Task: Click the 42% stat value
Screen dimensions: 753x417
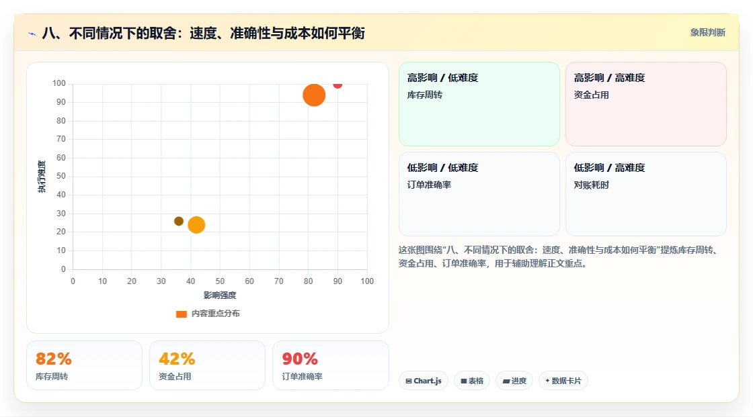Action: click(x=177, y=359)
